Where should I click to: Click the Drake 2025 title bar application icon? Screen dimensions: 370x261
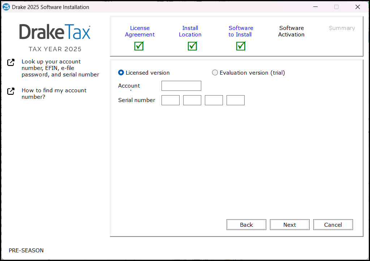click(6, 7)
